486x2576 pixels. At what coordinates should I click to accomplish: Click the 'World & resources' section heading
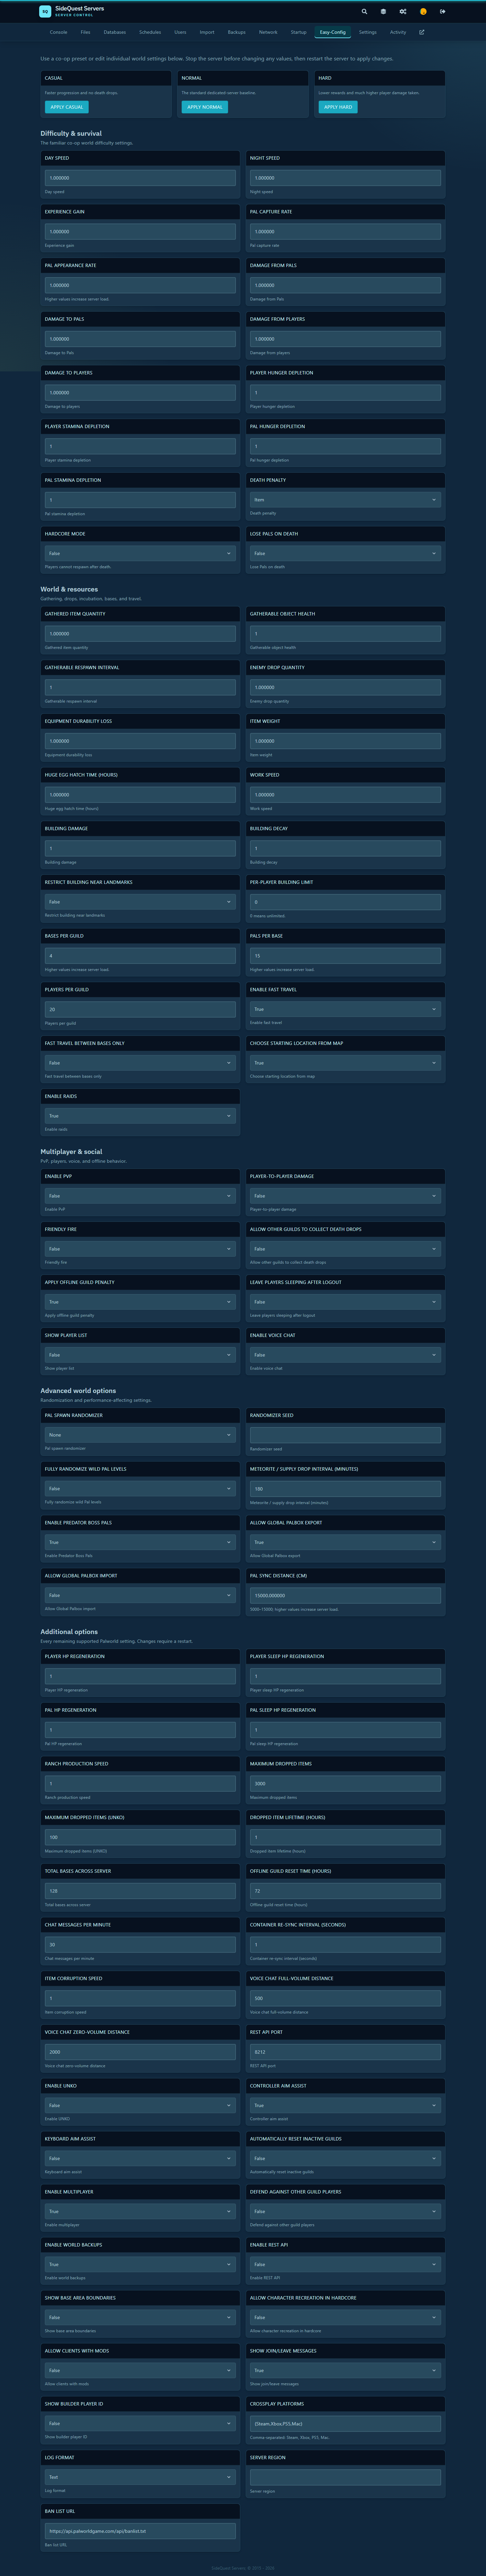click(x=69, y=589)
